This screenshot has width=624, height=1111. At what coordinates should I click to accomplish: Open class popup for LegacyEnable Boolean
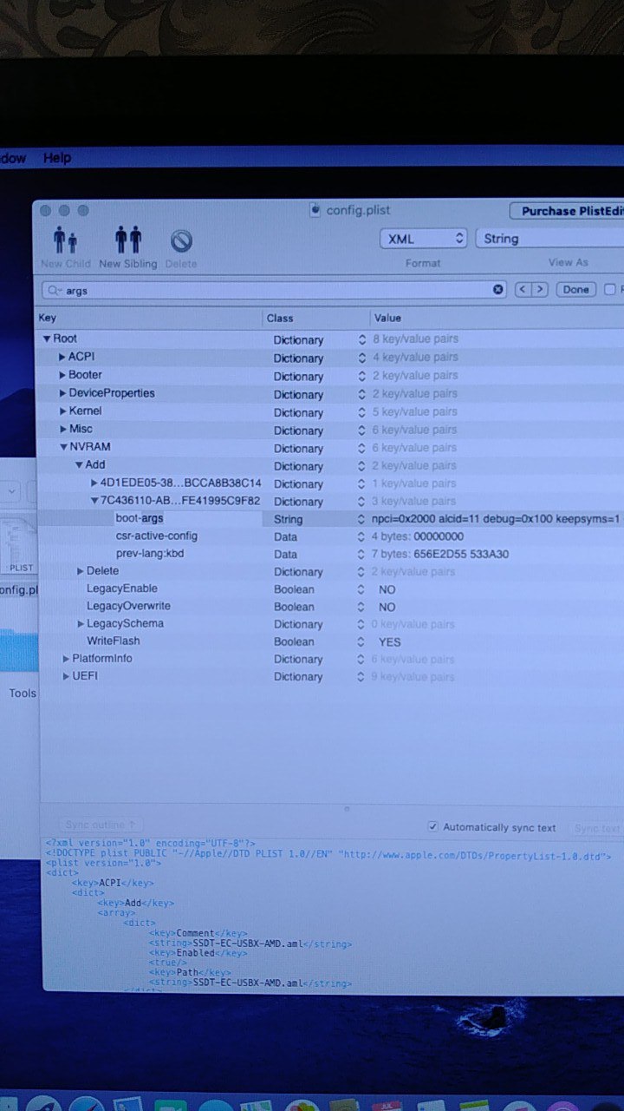361,589
